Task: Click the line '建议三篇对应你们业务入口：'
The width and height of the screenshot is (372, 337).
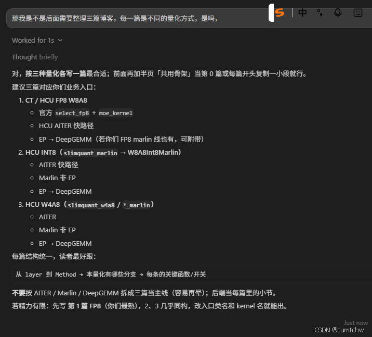Action: 54,87
